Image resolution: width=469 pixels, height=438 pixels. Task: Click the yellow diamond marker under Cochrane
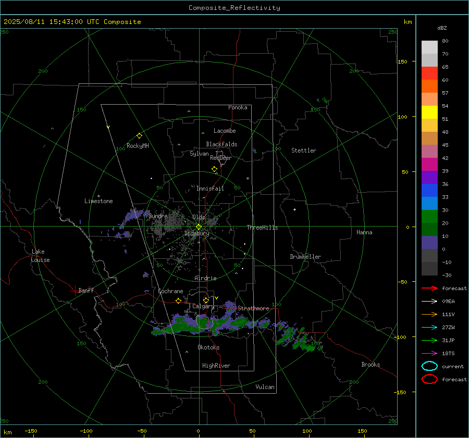(x=178, y=301)
